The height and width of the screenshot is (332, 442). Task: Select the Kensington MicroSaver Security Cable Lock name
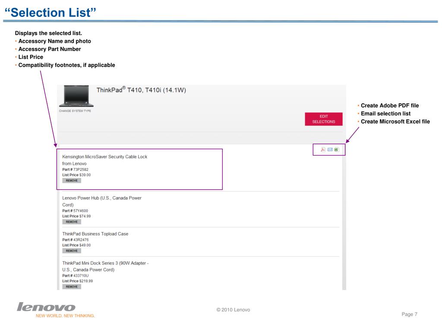tap(104, 160)
